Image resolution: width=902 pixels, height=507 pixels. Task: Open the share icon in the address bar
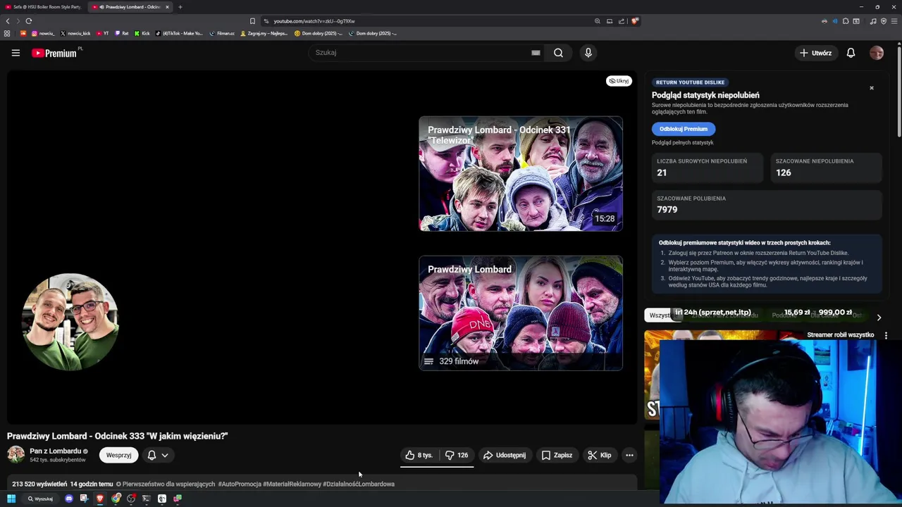[622, 21]
